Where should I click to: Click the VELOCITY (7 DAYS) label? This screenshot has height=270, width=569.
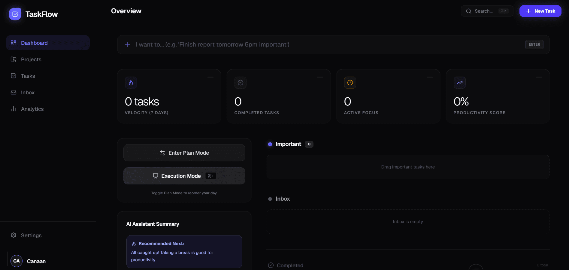tap(147, 113)
